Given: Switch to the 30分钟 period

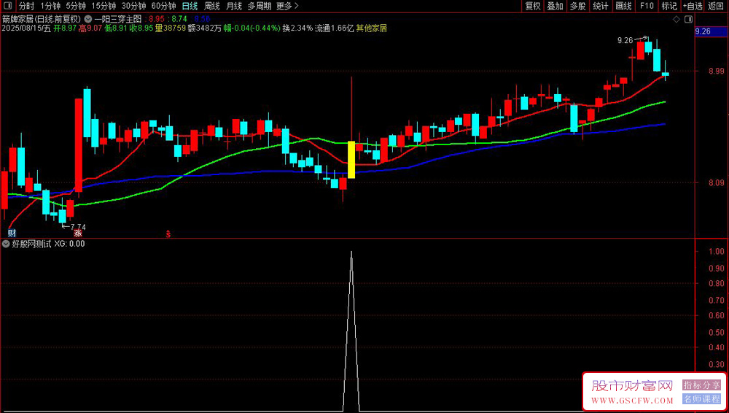Looking at the screenshot, I should click(x=133, y=6).
